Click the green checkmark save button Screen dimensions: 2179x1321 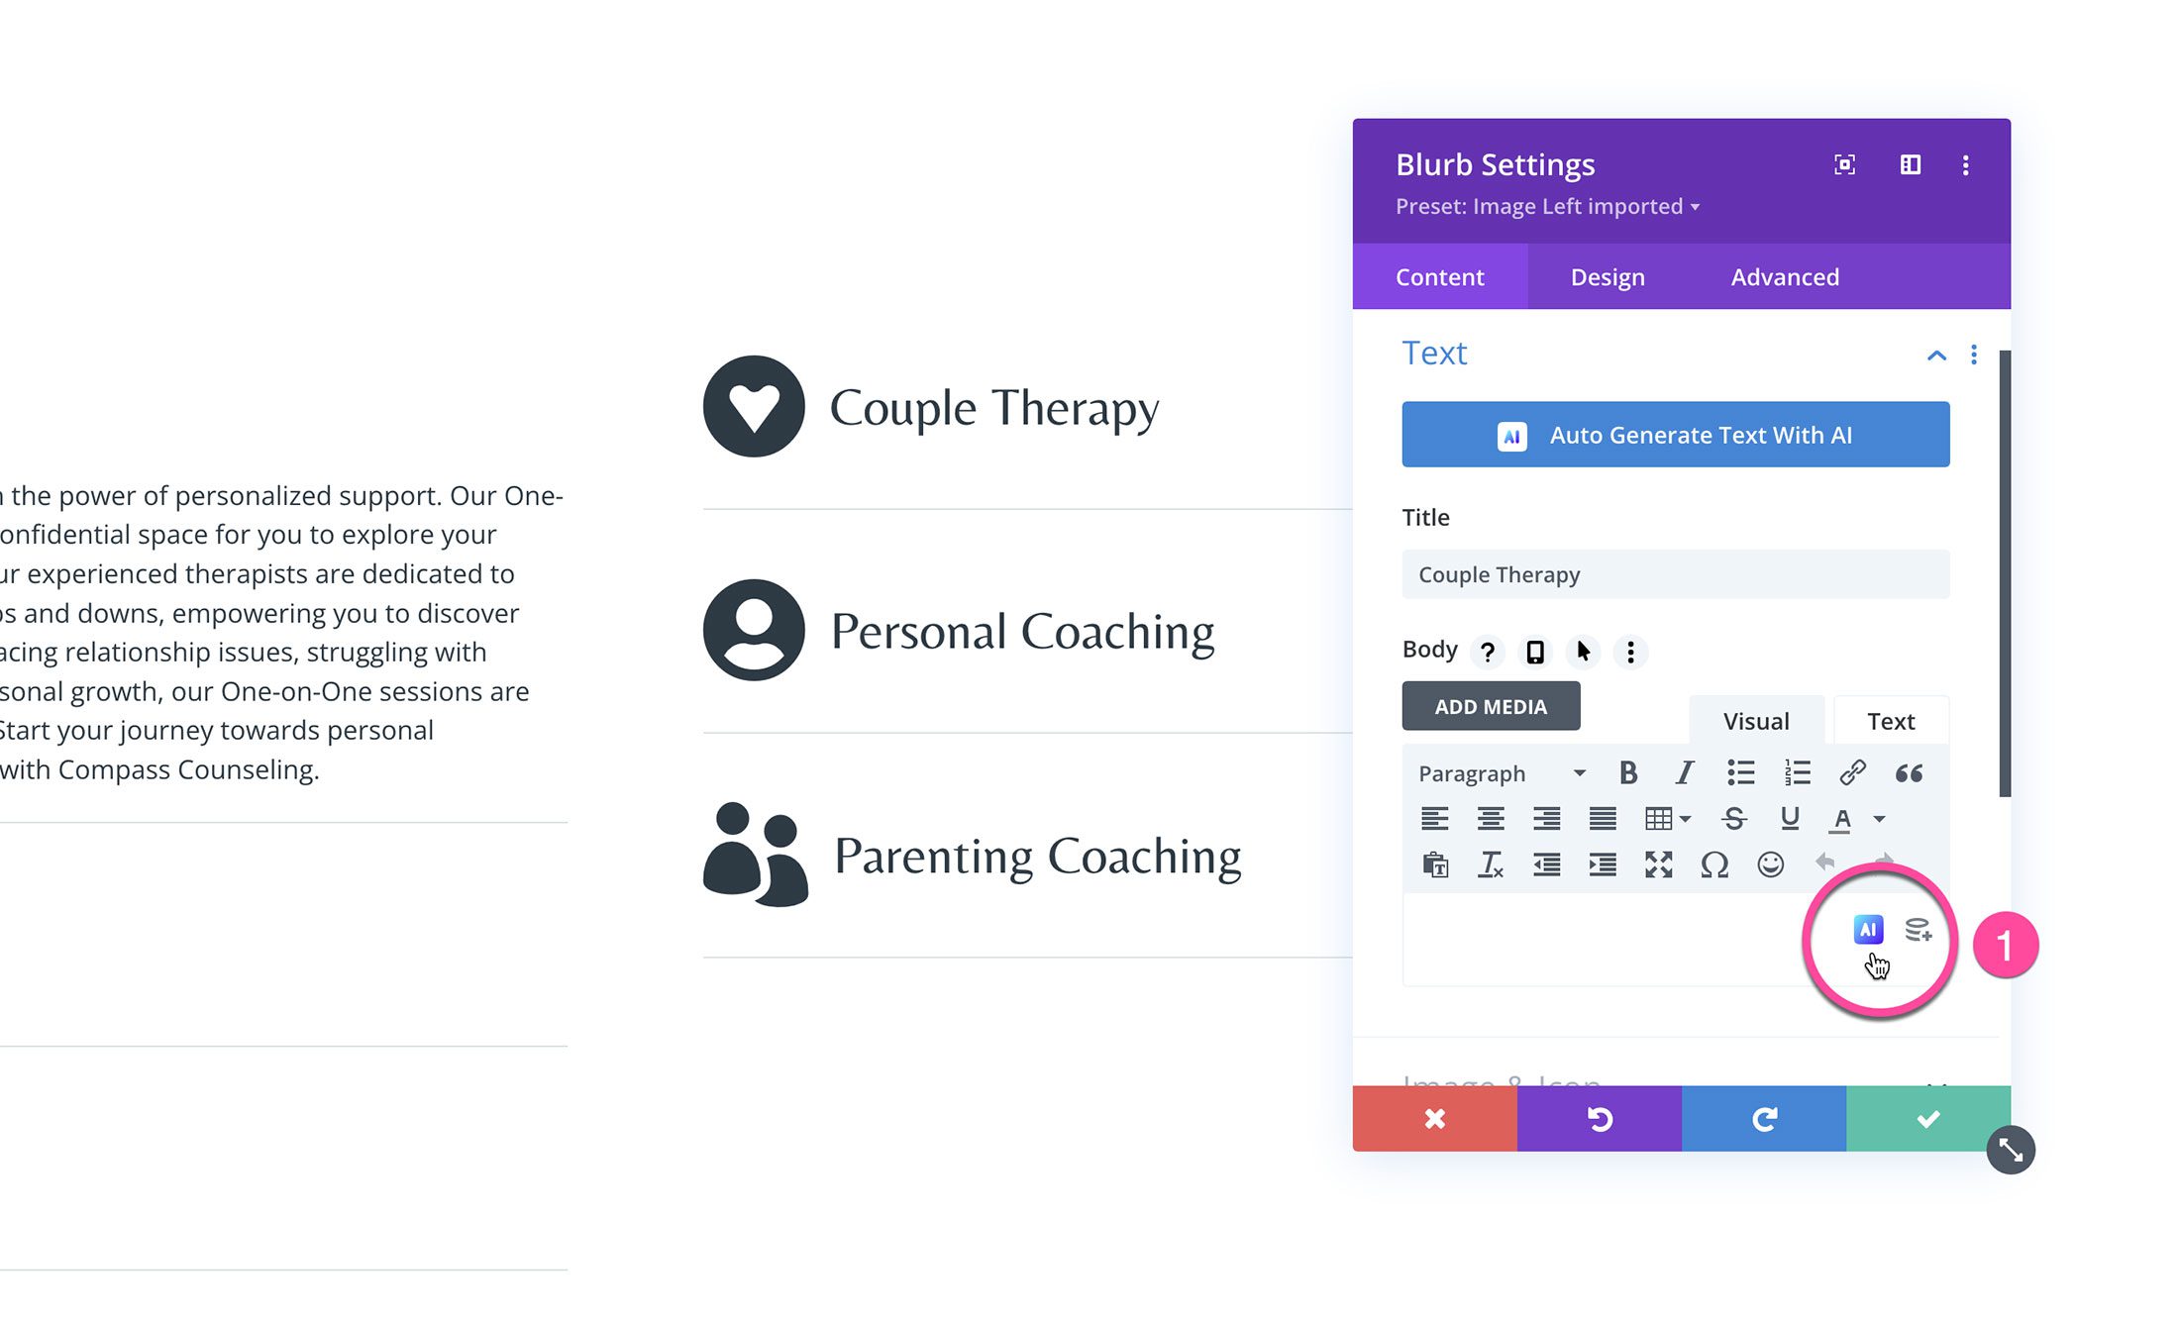point(1925,1117)
